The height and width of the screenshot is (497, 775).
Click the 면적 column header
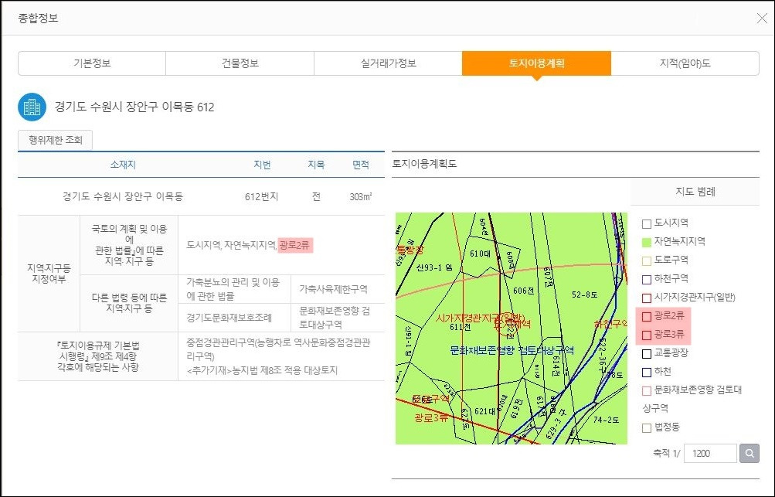pyautogui.click(x=361, y=165)
